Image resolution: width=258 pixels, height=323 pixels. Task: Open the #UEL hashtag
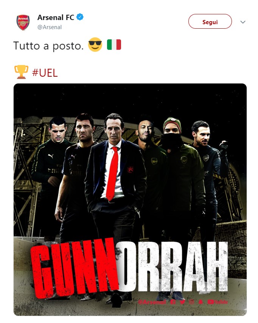[45, 73]
